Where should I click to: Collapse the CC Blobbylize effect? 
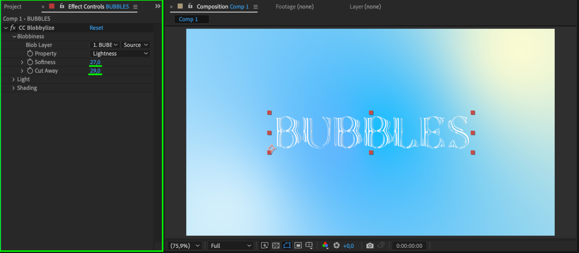(x=6, y=28)
